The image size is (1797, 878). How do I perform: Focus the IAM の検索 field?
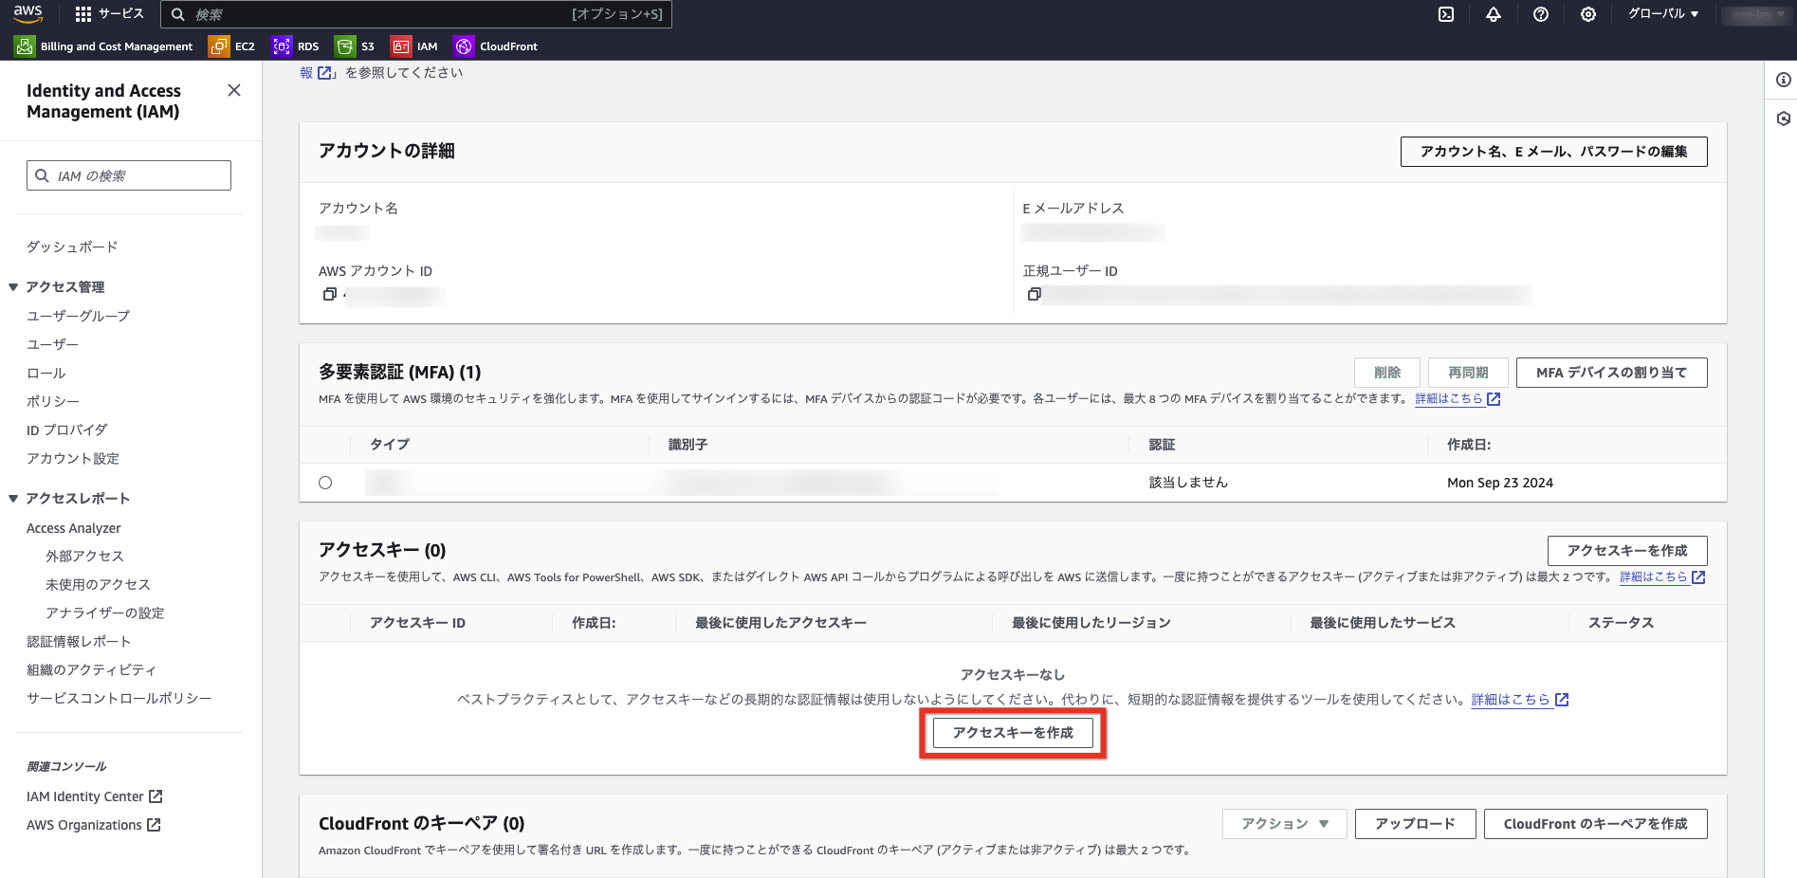(129, 175)
